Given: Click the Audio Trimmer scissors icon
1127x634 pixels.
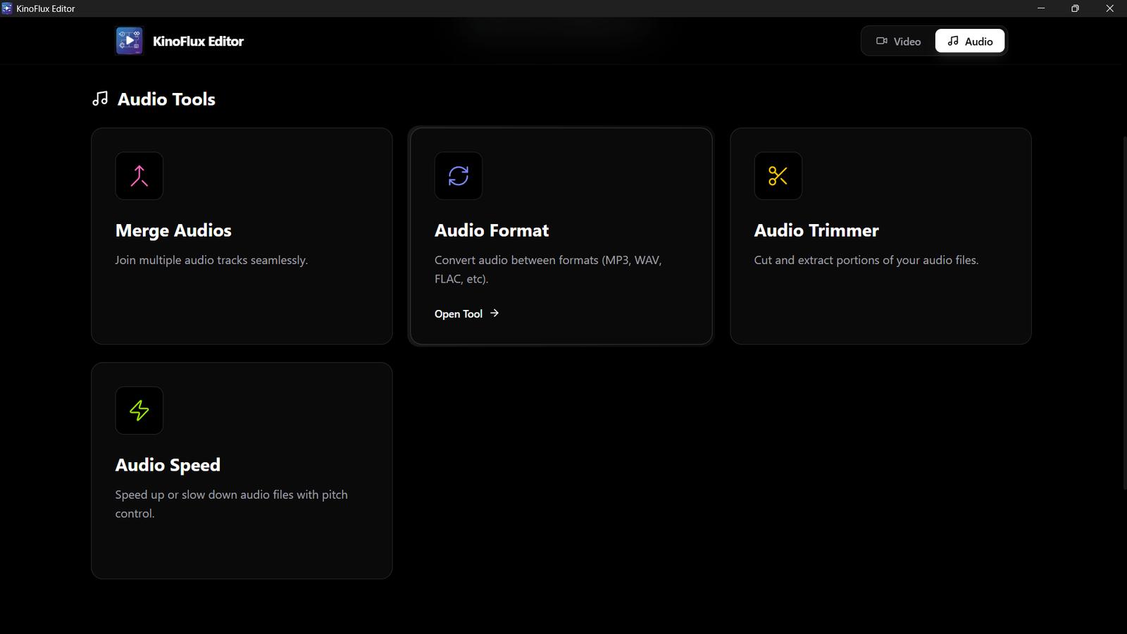Looking at the screenshot, I should [x=778, y=176].
